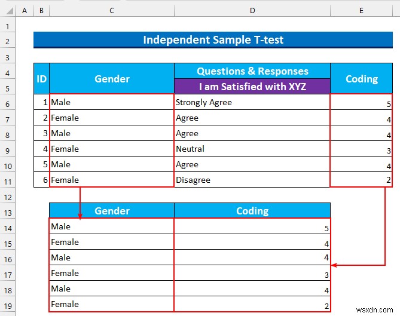Click the upper Coding header cell

pos(362,79)
